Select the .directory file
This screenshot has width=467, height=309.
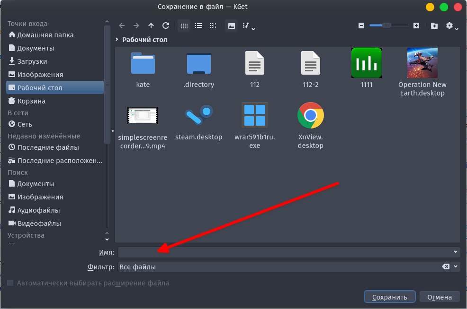point(198,69)
